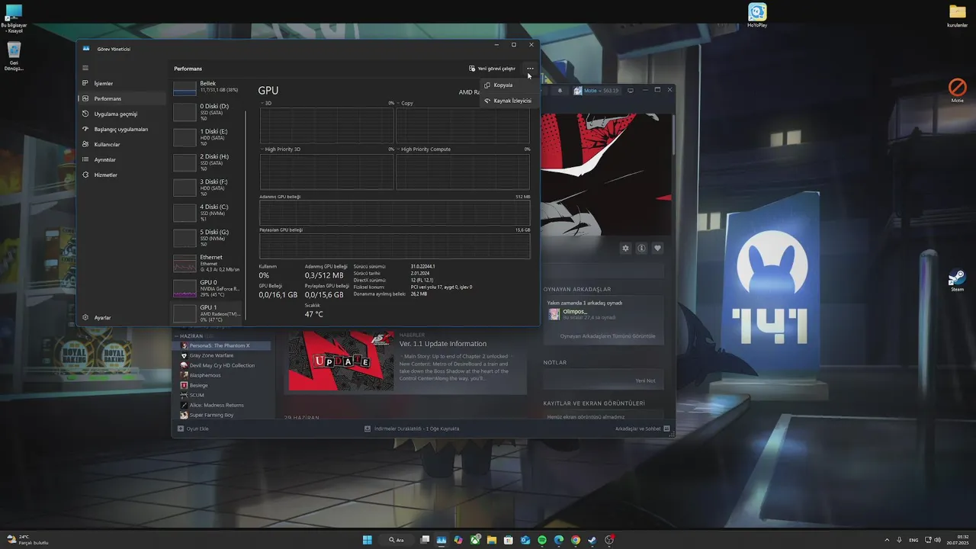Choose Kaynak İzleyicisi menu entry

coord(508,101)
